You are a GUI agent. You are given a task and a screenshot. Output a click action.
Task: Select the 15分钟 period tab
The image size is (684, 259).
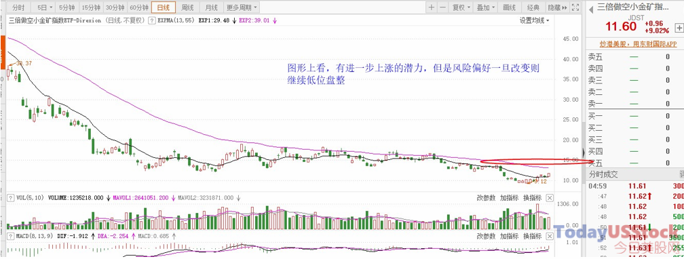click(x=91, y=7)
